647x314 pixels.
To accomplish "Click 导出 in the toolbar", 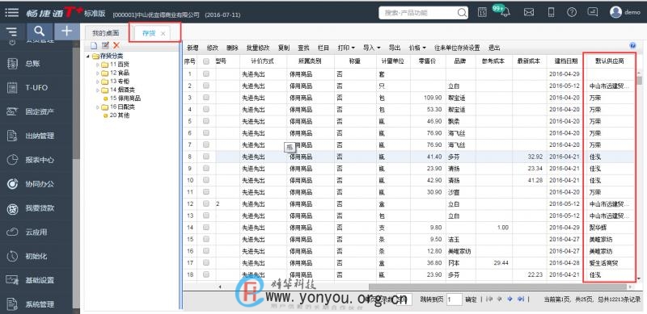I will [395, 48].
